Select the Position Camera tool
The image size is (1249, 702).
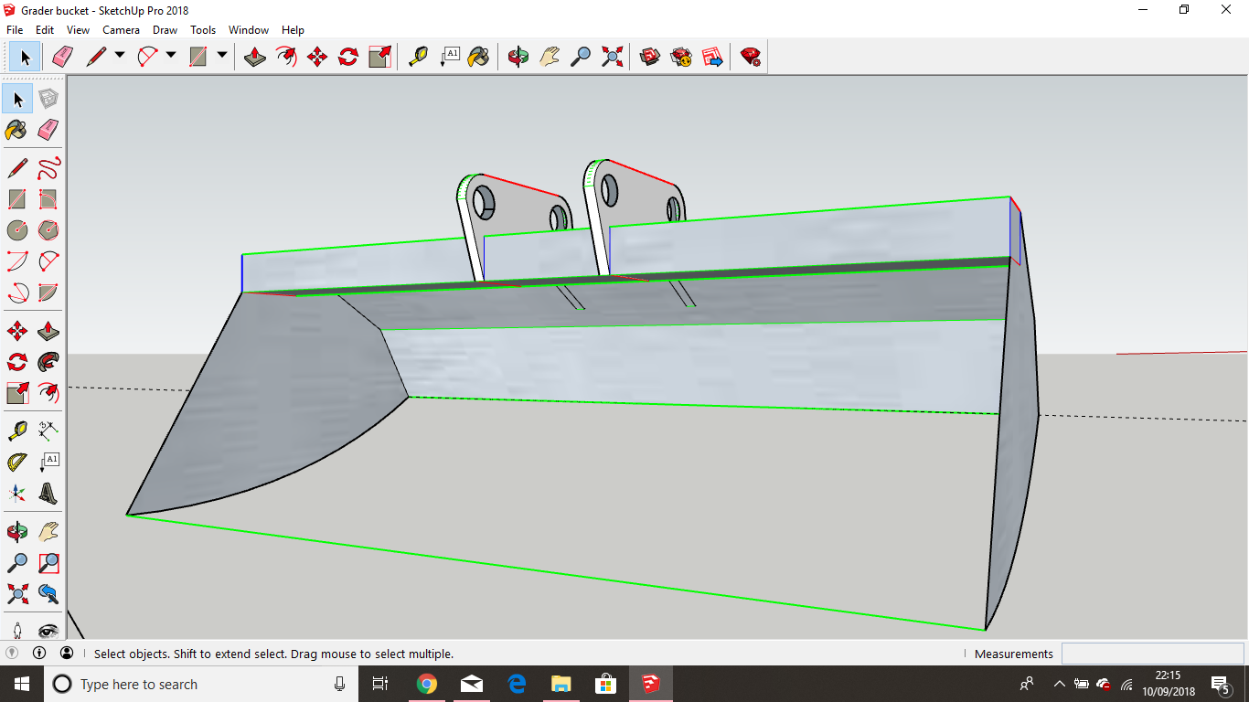click(17, 629)
